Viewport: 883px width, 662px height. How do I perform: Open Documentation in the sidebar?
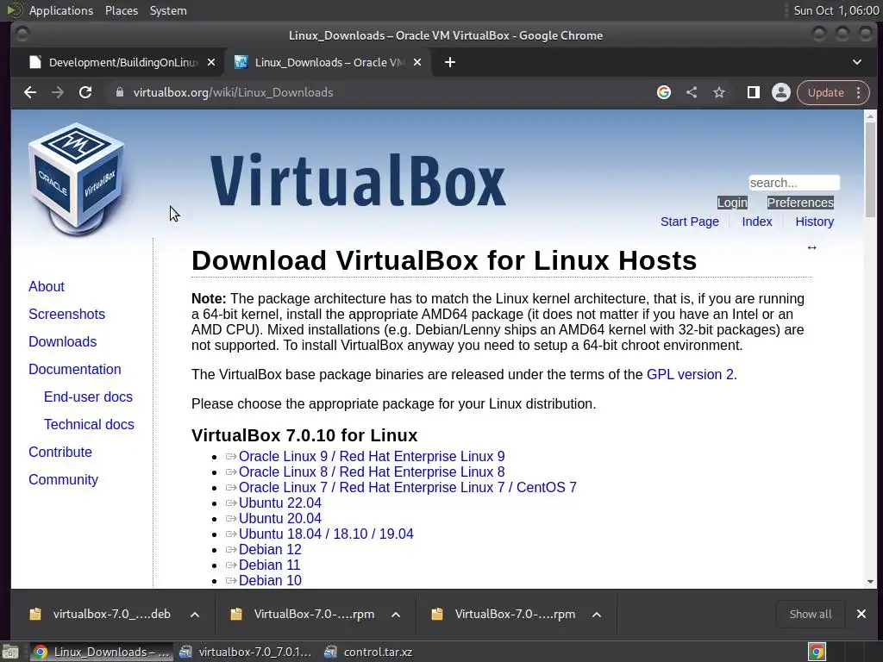pos(75,369)
